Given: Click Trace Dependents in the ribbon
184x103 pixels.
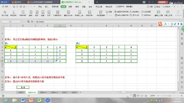Looking at the screenshot, I should click(121, 15).
